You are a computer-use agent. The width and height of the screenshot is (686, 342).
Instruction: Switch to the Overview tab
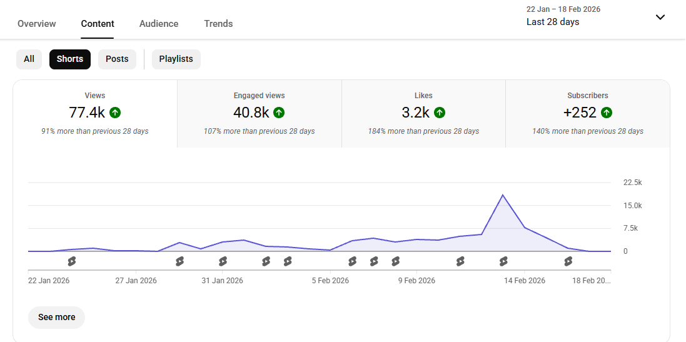36,24
